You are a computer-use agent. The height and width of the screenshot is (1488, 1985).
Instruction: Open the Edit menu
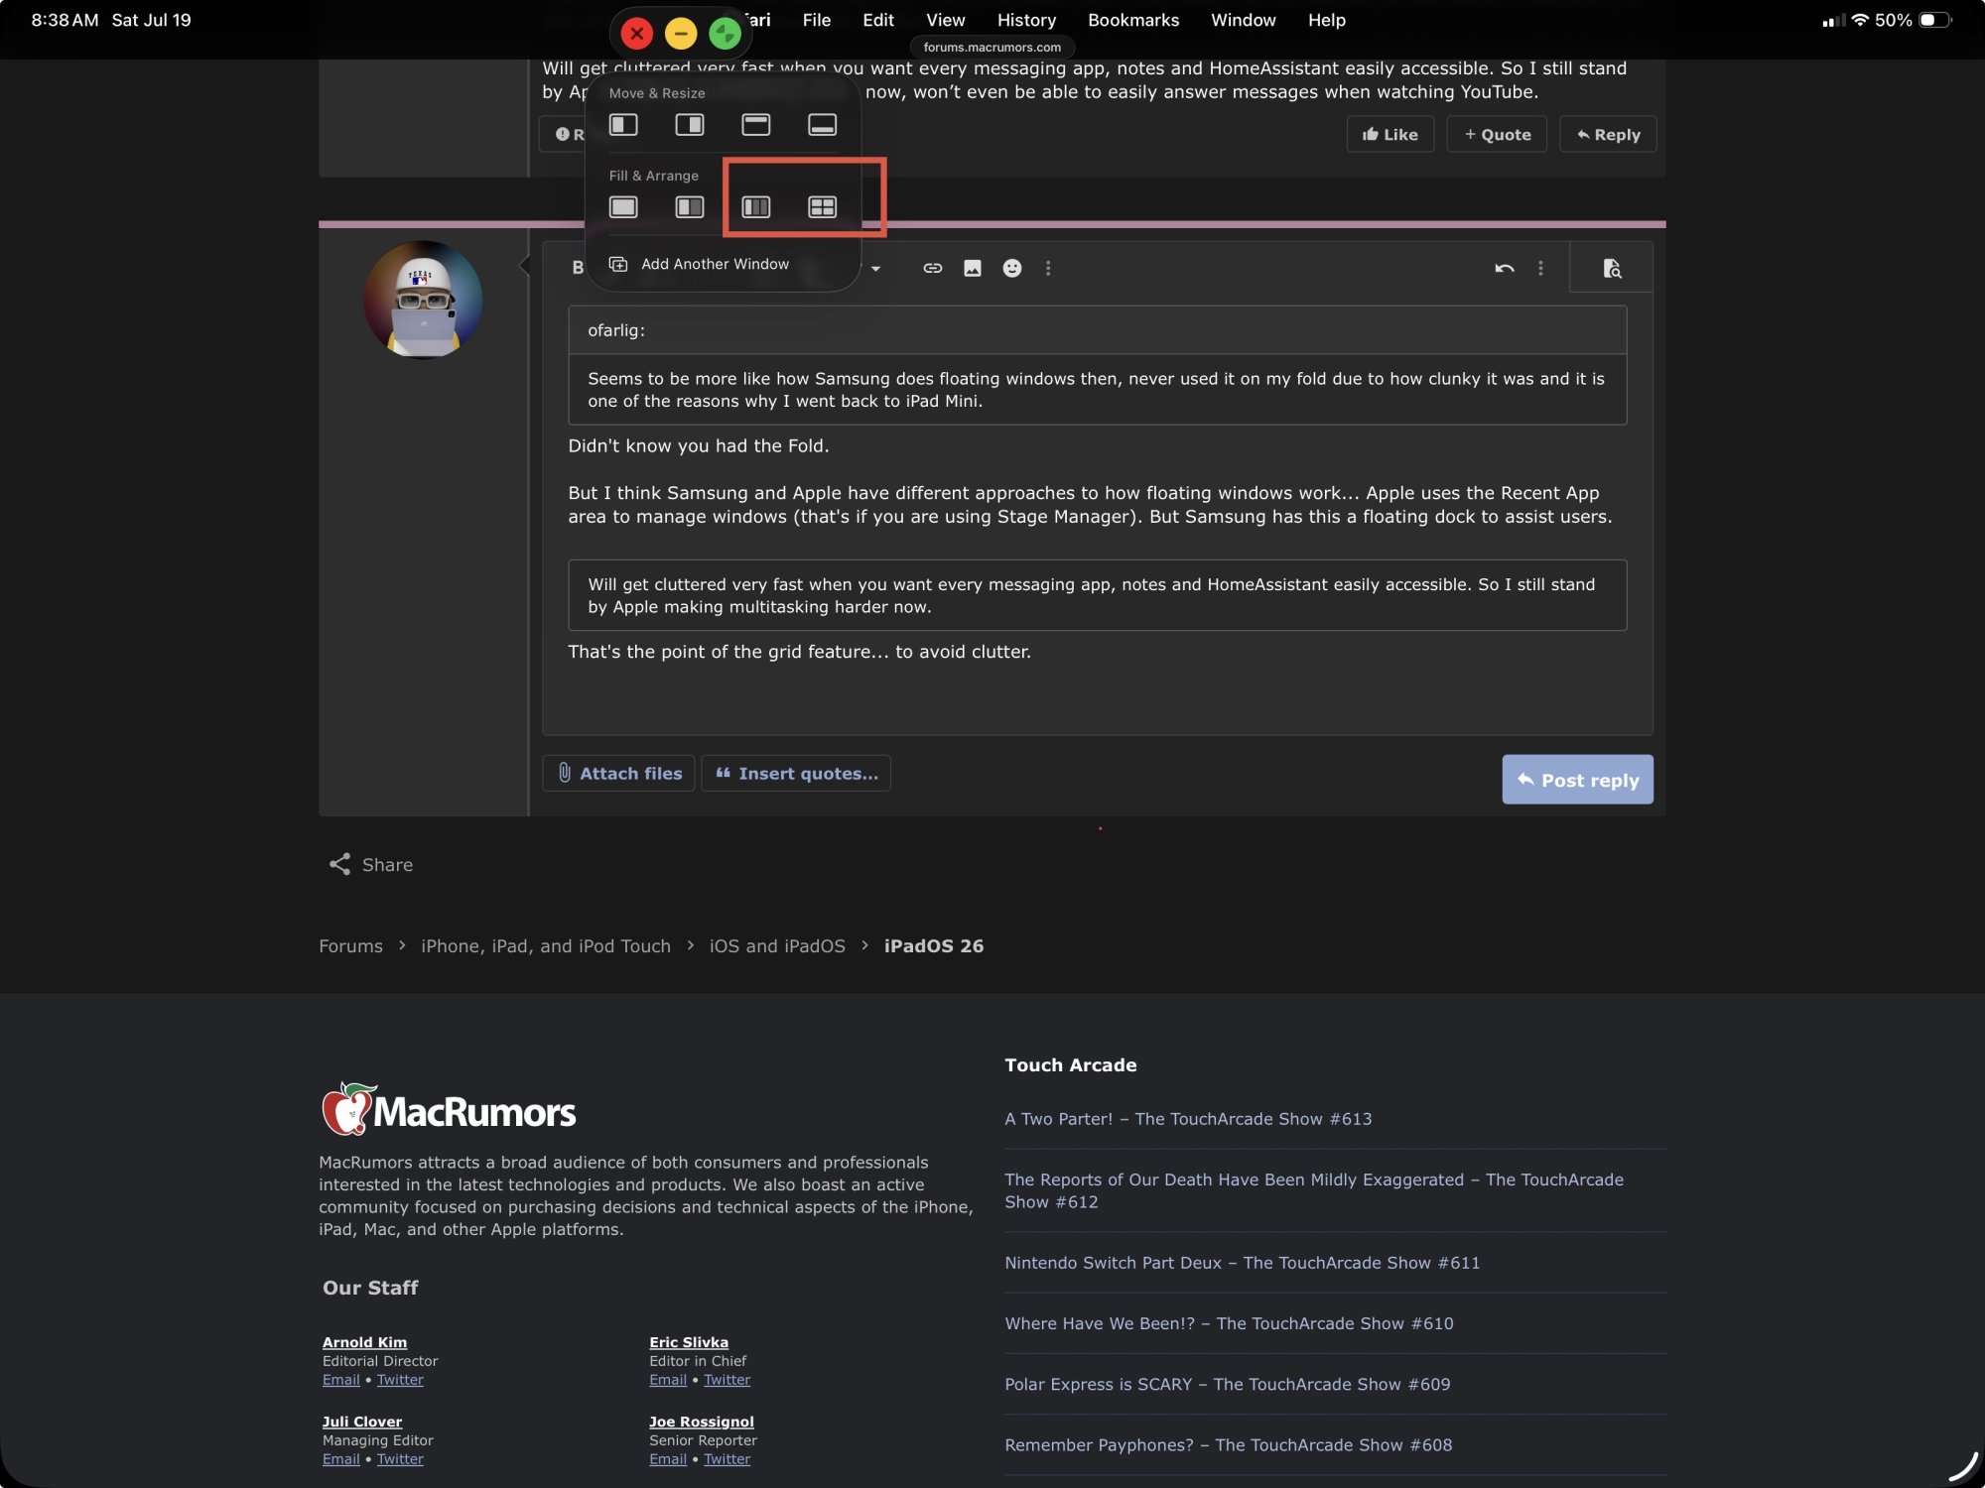878,20
